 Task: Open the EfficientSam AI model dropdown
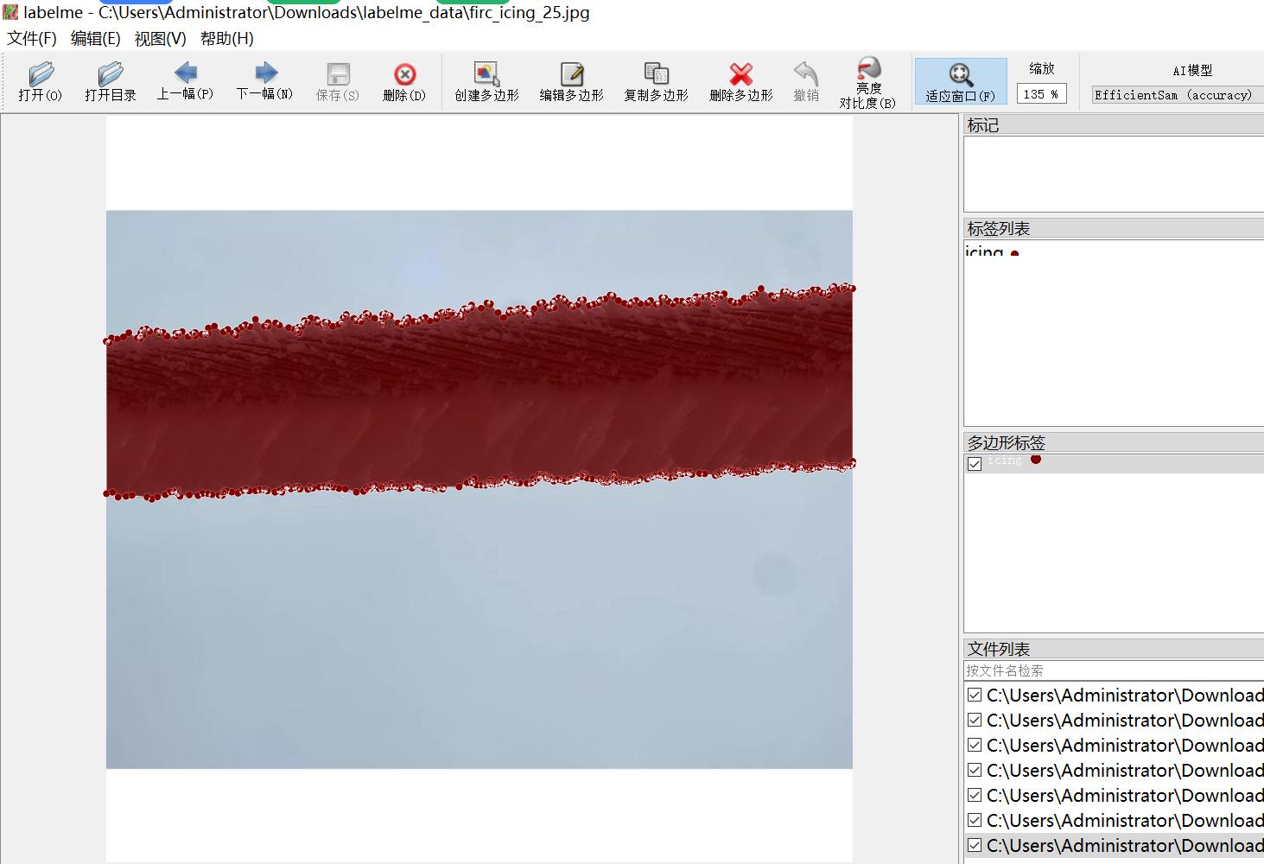(x=1177, y=95)
